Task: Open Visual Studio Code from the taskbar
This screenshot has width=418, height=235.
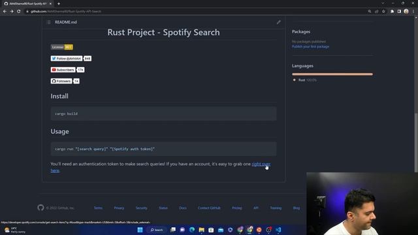Action: 278,230
